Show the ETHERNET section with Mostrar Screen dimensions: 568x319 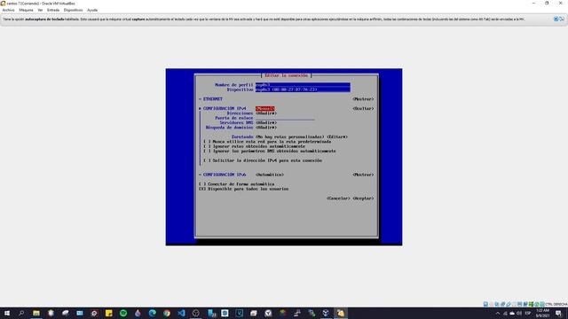(363, 98)
